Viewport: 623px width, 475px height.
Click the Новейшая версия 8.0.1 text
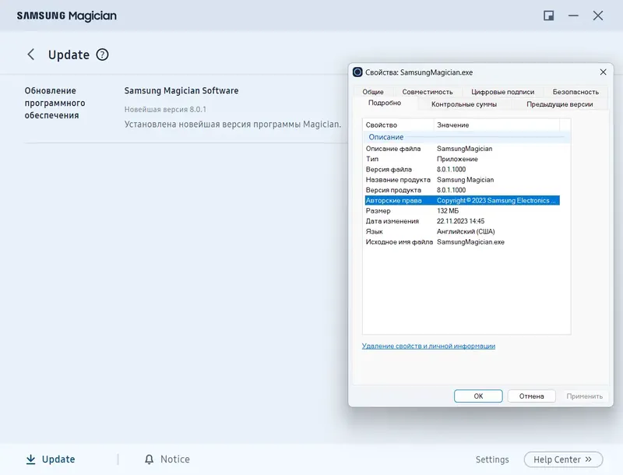click(165, 109)
